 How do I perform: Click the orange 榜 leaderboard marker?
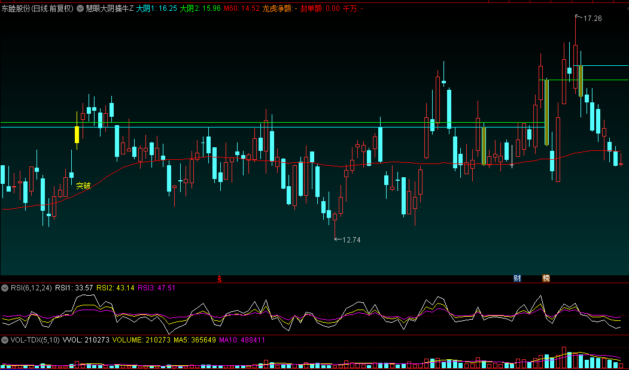point(546,278)
